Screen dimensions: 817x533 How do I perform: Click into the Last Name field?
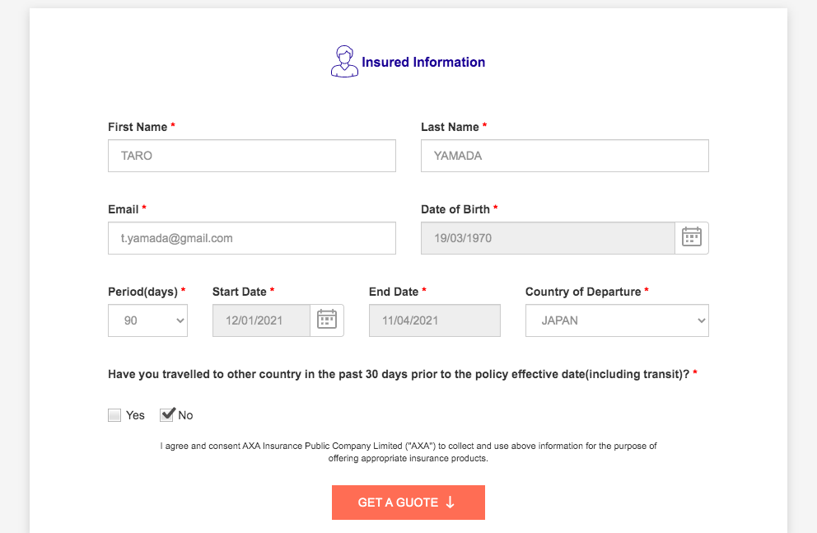click(x=564, y=156)
